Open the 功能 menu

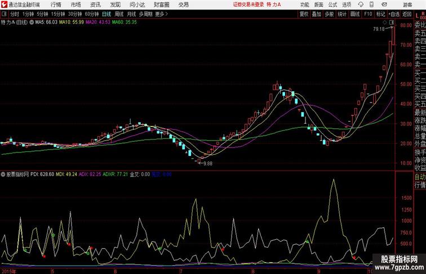pyautogui.click(x=304, y=5)
